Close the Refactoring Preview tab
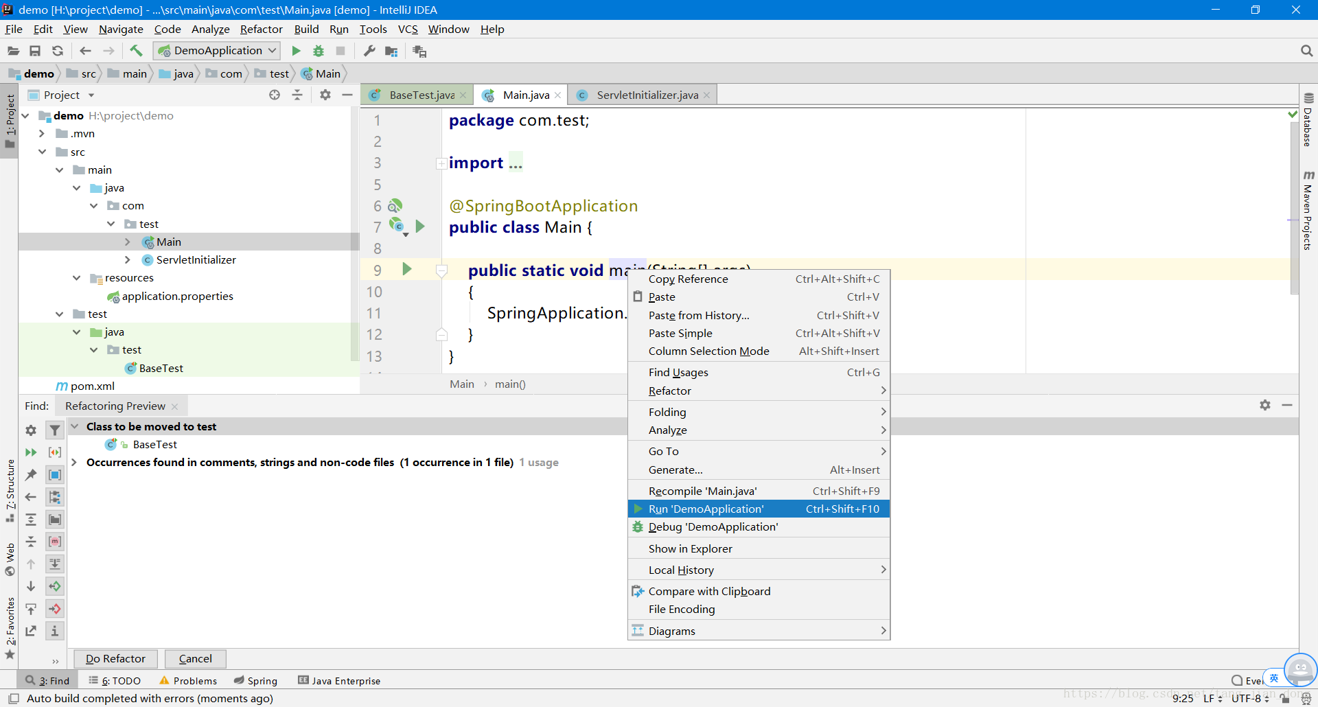Image resolution: width=1318 pixels, height=707 pixels. 174,406
